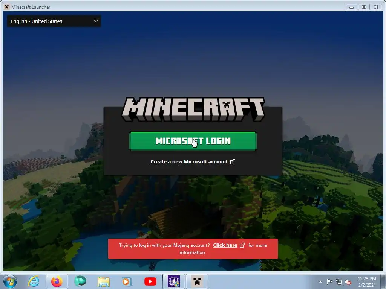
Task: Open Firefox from the taskbar
Action: click(57, 281)
